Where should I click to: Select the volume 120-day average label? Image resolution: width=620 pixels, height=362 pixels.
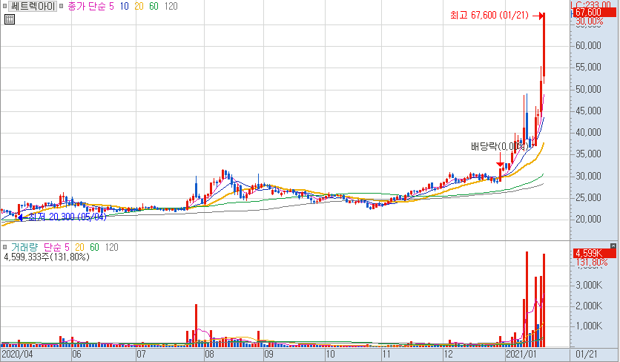pos(111,247)
